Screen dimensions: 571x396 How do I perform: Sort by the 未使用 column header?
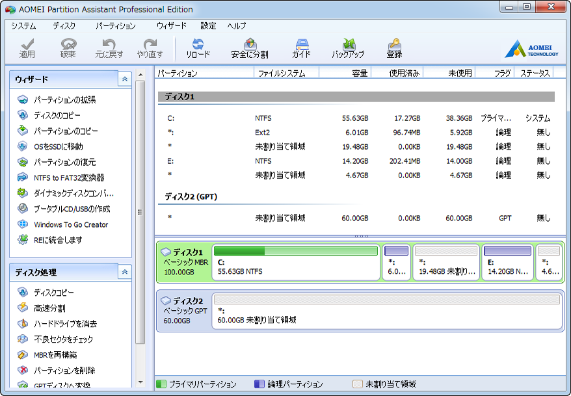pyautogui.click(x=449, y=73)
